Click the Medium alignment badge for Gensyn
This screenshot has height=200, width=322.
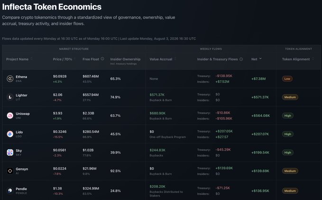pos(290,171)
